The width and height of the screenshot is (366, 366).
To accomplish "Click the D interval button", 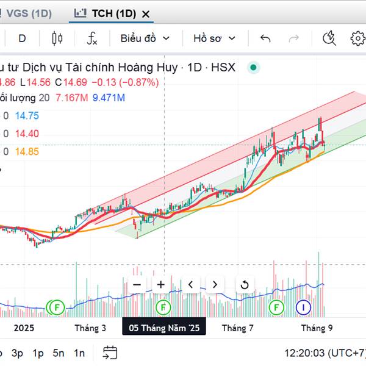I will 22,38.
